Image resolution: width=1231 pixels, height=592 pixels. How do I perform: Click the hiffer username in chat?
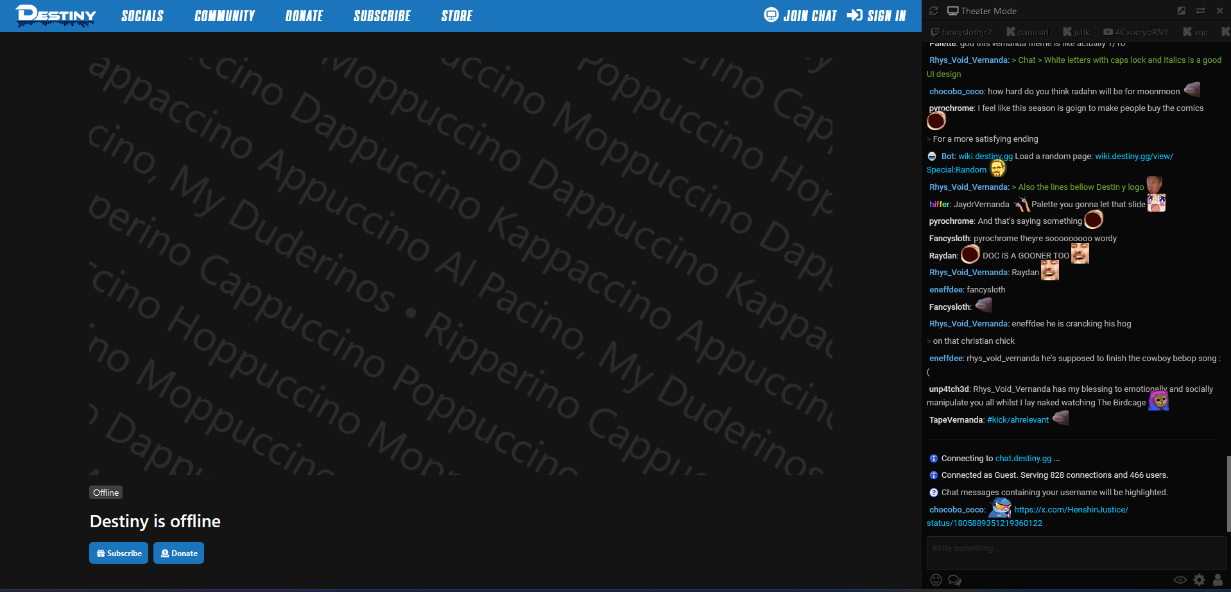click(x=939, y=205)
